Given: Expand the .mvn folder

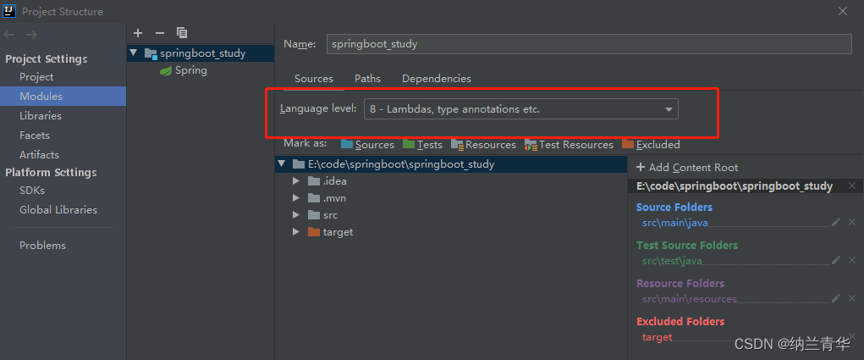Looking at the screenshot, I should coord(296,198).
